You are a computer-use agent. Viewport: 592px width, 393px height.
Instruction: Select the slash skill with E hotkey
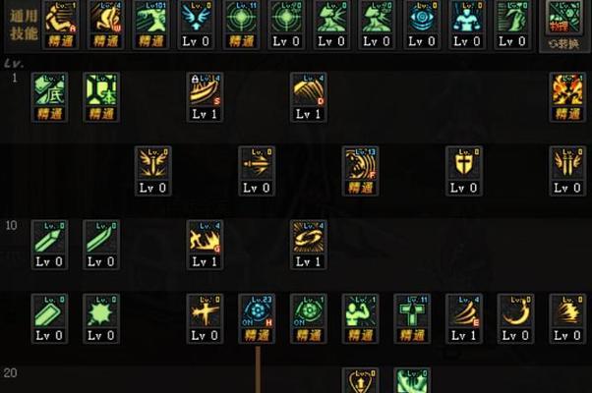[464, 310]
